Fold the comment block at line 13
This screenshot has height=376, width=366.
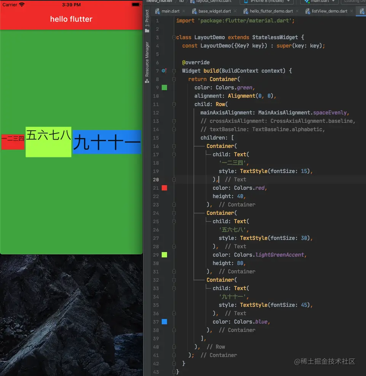tap(174, 121)
